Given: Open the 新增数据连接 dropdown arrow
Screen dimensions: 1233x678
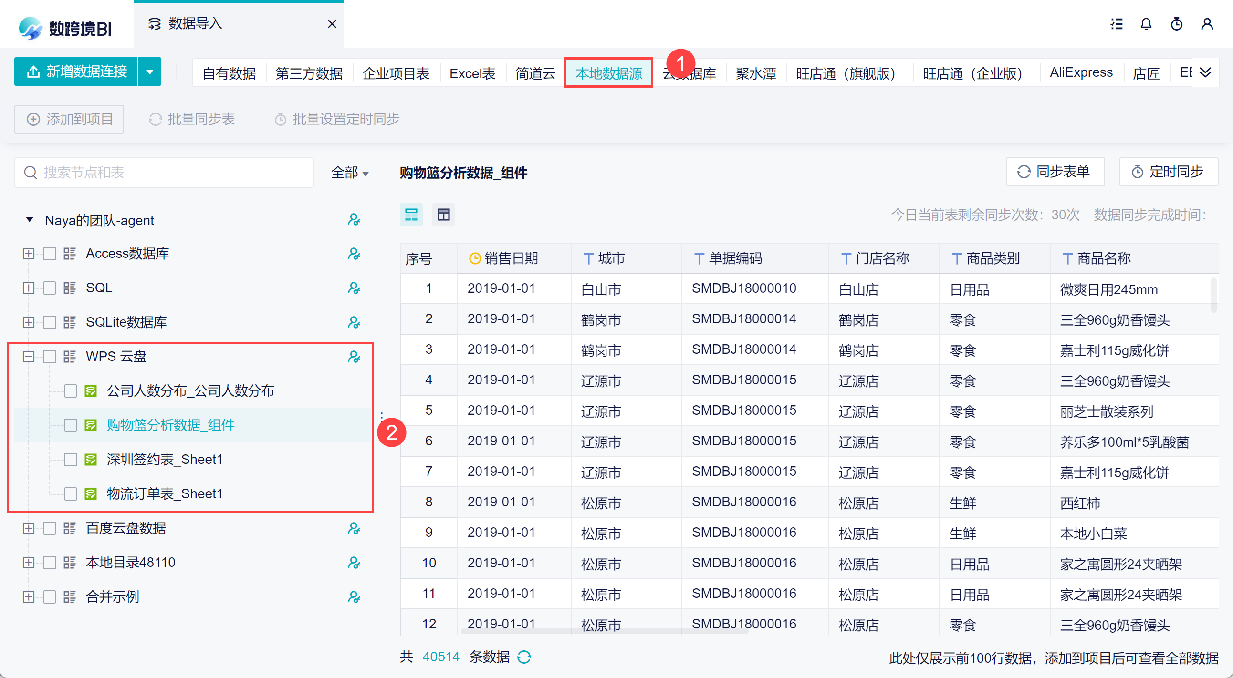Looking at the screenshot, I should point(150,72).
